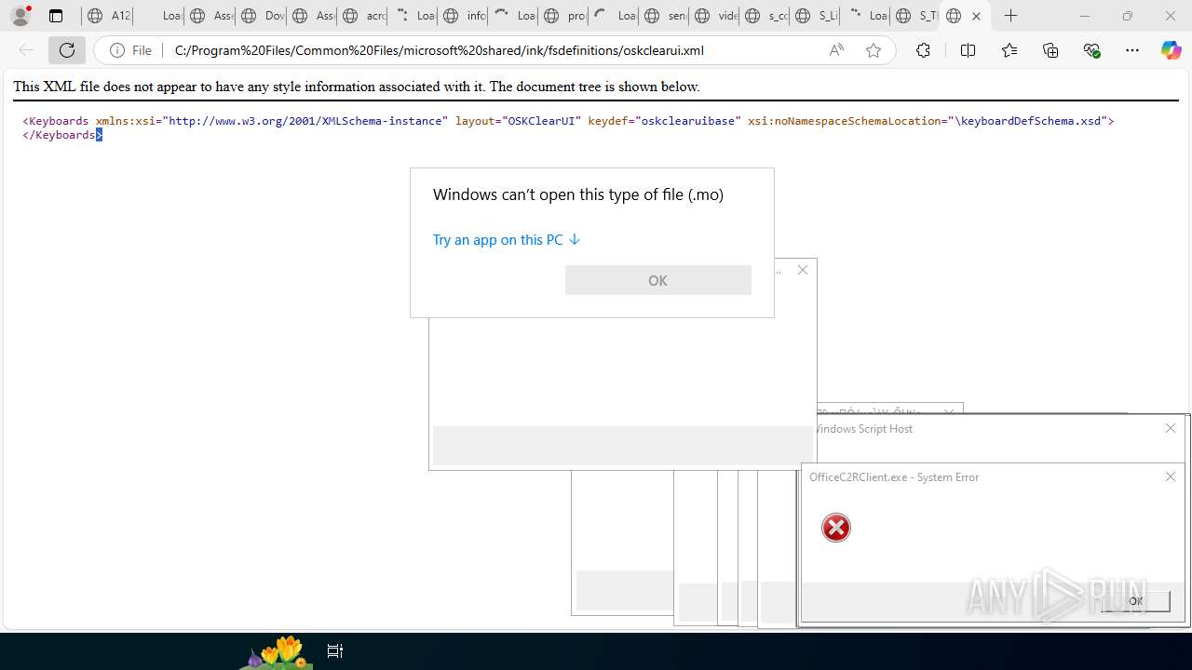Switch to the Dov tab

(262, 16)
